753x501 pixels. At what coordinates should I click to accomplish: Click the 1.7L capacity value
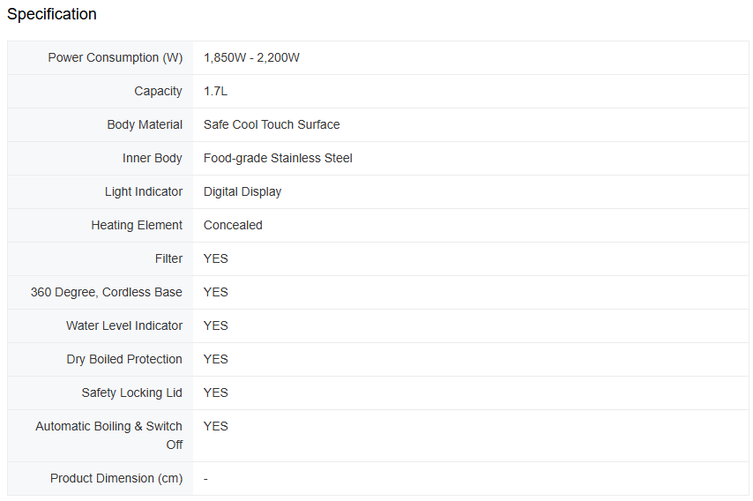coord(215,91)
